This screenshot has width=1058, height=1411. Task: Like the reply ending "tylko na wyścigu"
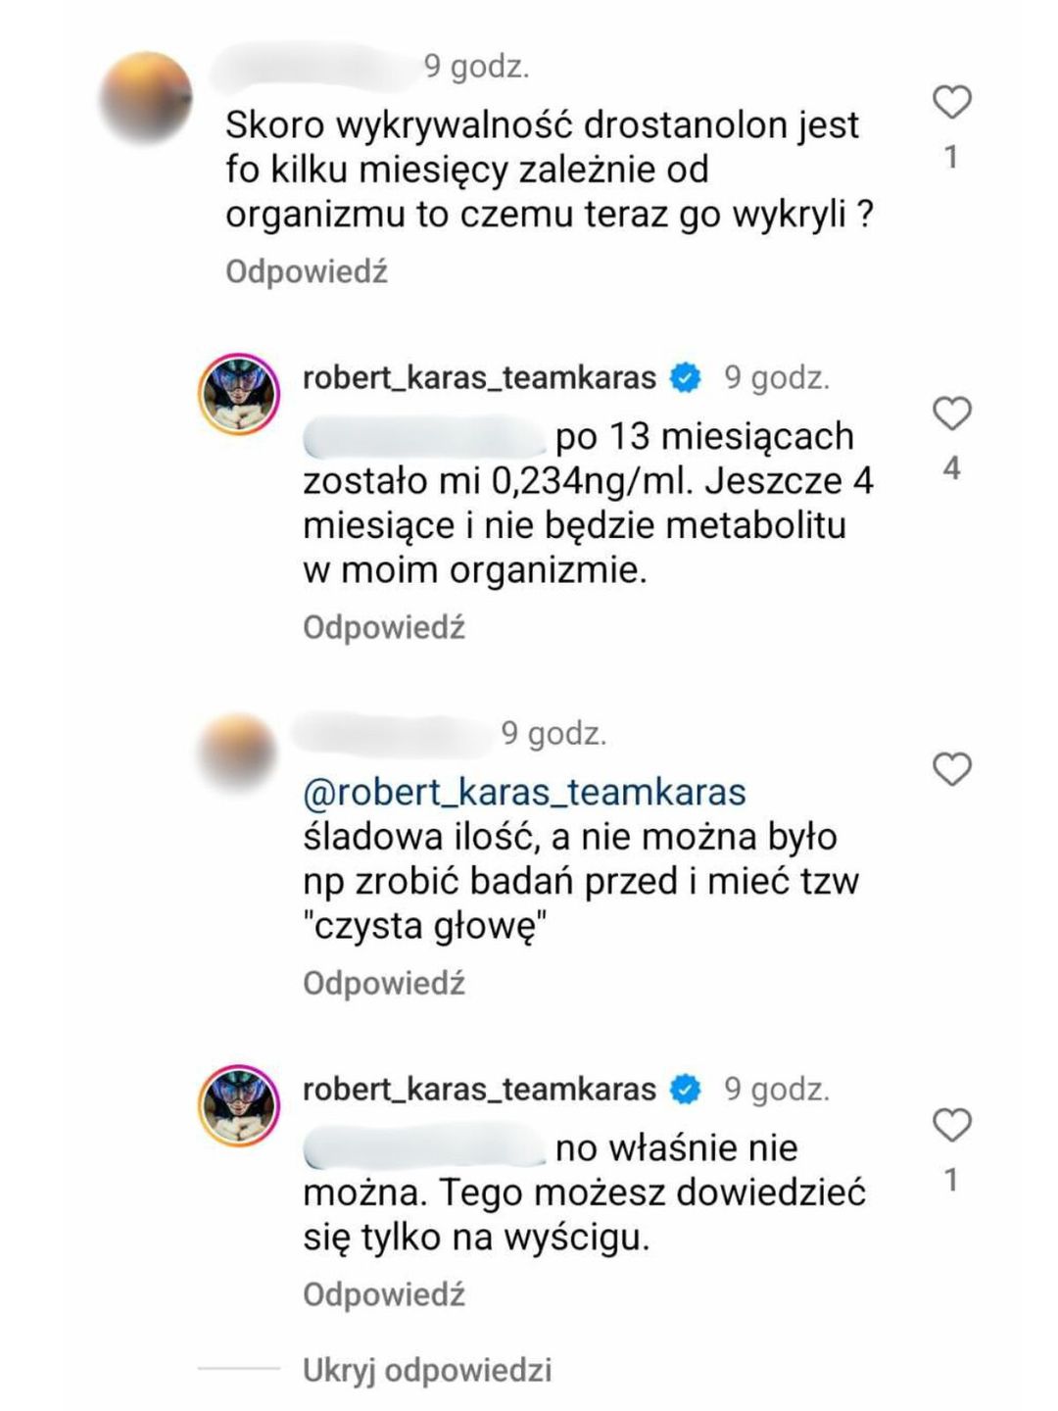tap(951, 1125)
